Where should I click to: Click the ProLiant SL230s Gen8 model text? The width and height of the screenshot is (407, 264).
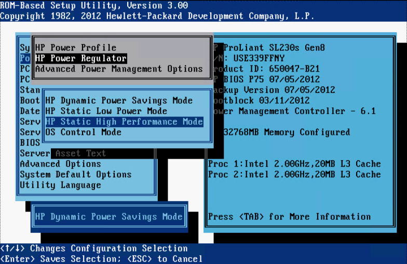tap(274, 48)
